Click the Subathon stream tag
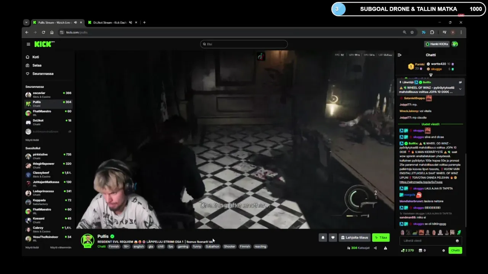The width and height of the screenshot is (488, 274). click(x=212, y=247)
